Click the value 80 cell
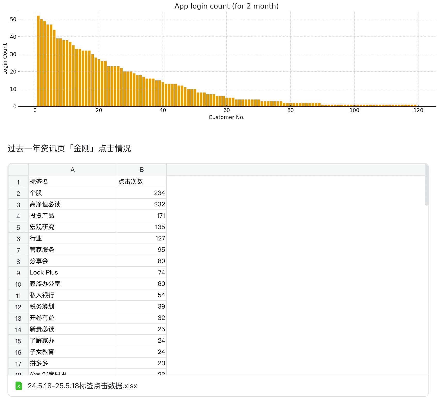This screenshot has width=438, height=404. pyautogui.click(x=142, y=261)
